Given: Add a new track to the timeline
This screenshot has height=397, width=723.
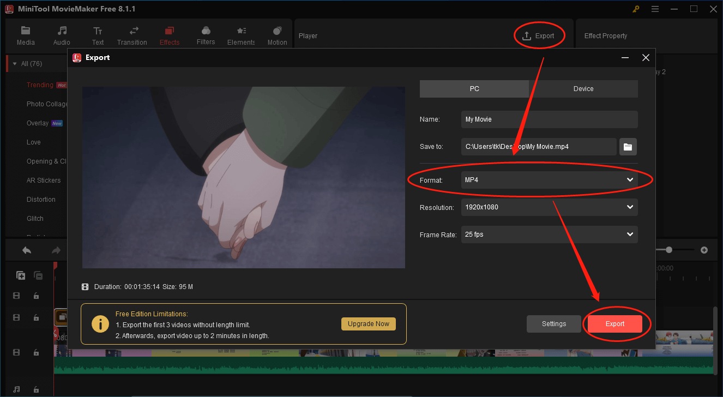Looking at the screenshot, I should point(21,275).
